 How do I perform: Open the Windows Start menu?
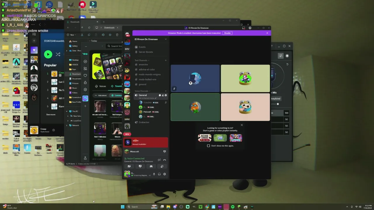click(123, 207)
